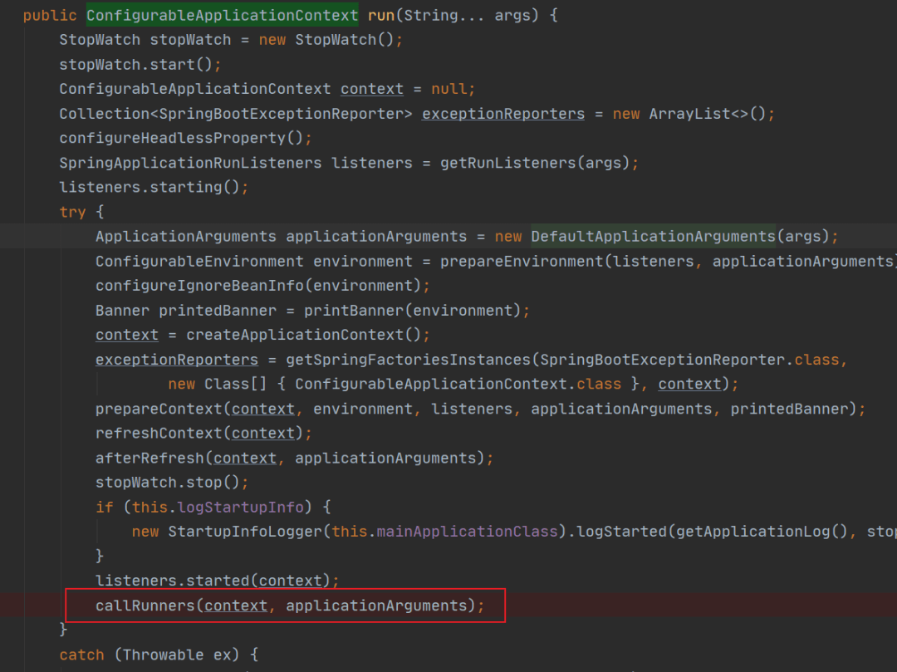This screenshot has width=897, height=672.
Task: Click printBanner(environment) call
Action: [413, 311]
